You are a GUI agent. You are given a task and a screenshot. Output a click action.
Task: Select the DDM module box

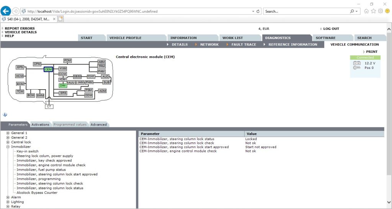(88, 95)
